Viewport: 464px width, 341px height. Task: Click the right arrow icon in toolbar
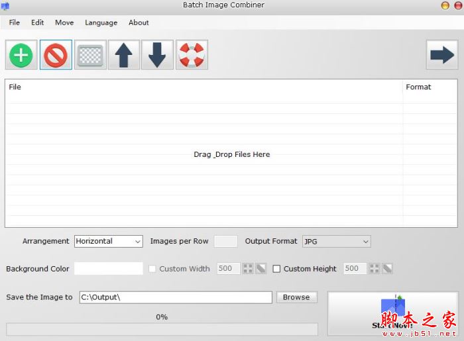coord(442,55)
